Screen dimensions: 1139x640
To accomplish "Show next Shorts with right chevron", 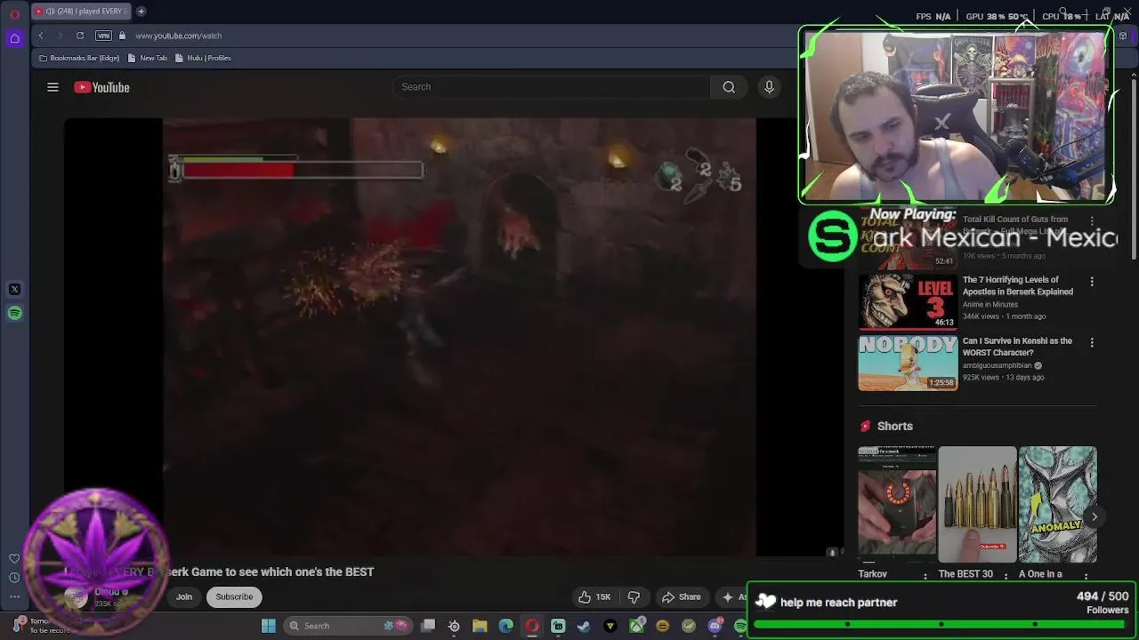I will (x=1095, y=516).
